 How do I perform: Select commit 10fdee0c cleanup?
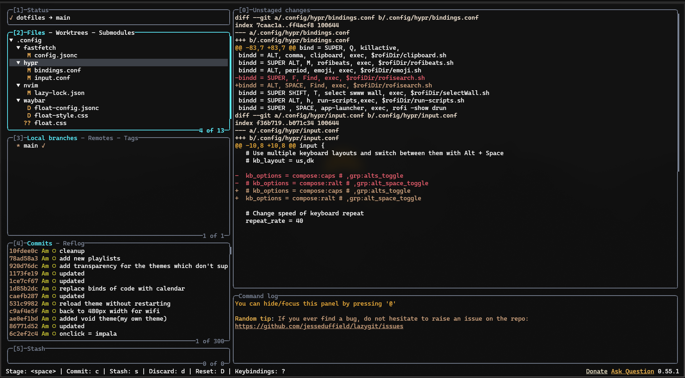click(x=119, y=251)
